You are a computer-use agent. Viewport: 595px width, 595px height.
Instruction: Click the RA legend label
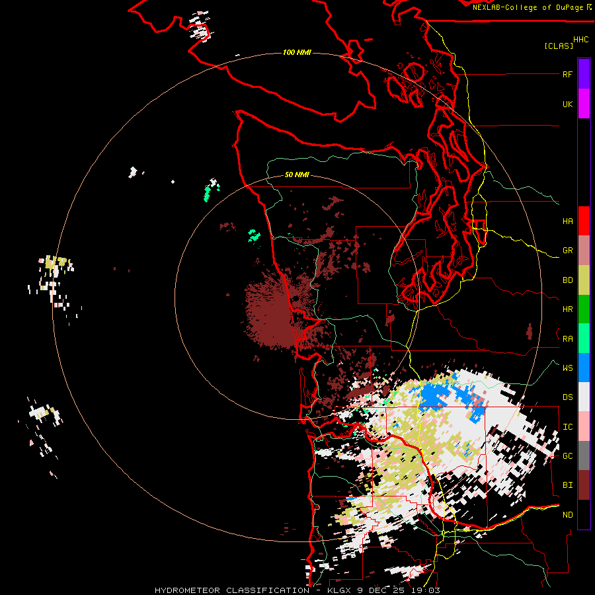point(567,339)
